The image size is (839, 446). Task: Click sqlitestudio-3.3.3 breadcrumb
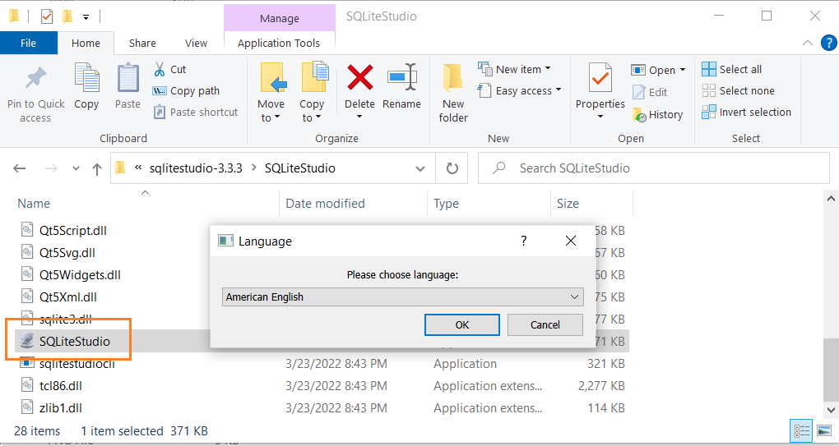point(196,168)
